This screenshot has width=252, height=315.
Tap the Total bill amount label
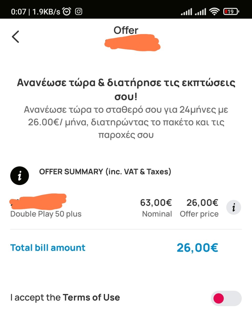48,248
